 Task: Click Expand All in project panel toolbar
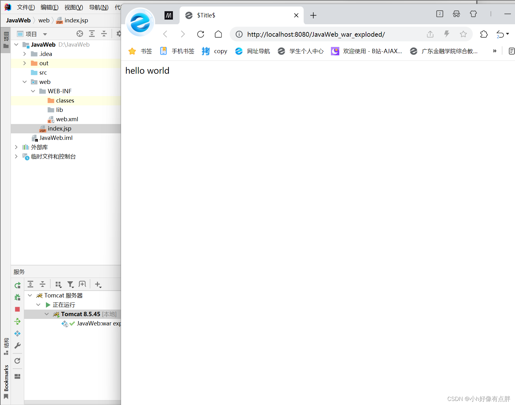(92, 34)
